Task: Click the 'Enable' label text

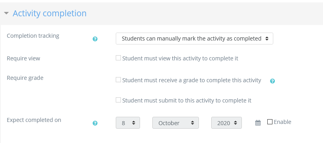Action: click(282, 122)
